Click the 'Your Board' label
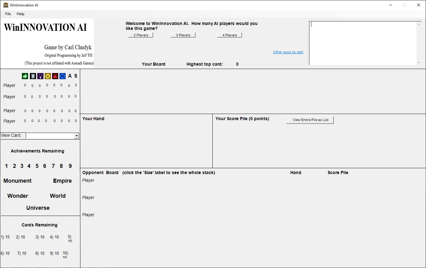This screenshot has height=268, width=426. click(x=154, y=64)
